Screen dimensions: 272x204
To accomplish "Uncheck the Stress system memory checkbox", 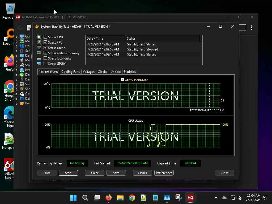I will [x=45, y=53].
